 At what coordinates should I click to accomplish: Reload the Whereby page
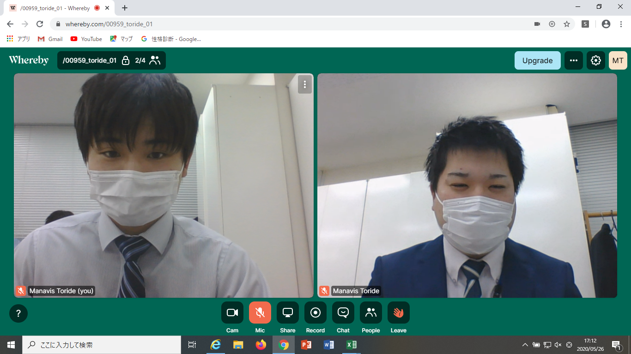[x=40, y=24]
